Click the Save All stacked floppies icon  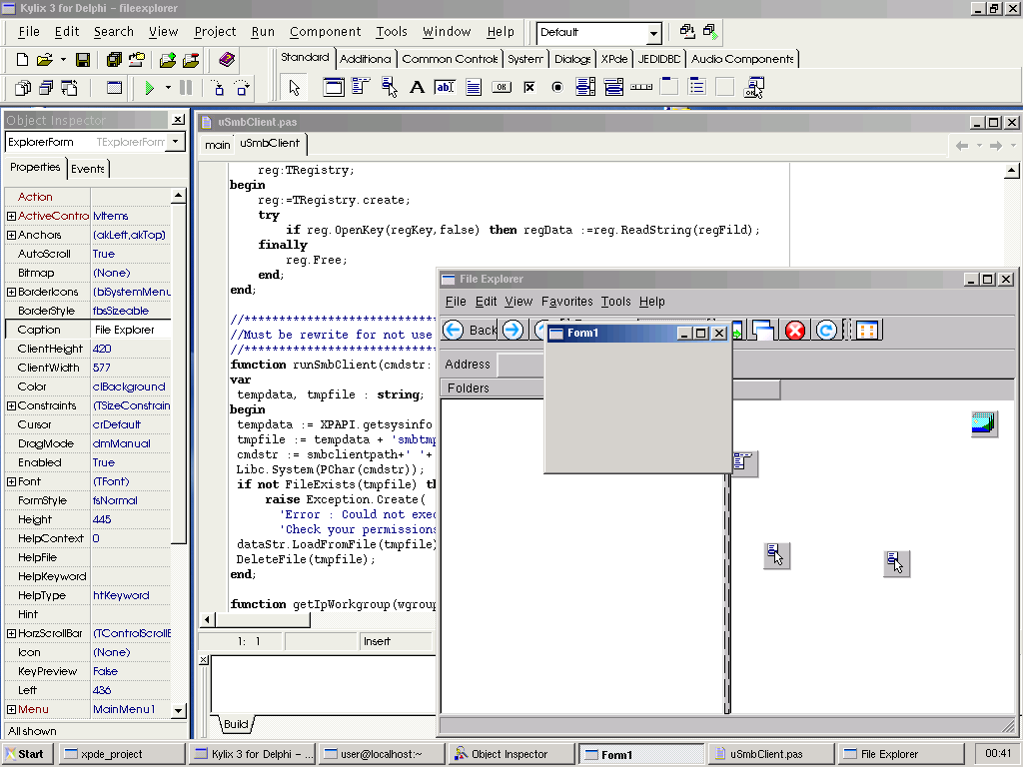click(x=114, y=60)
